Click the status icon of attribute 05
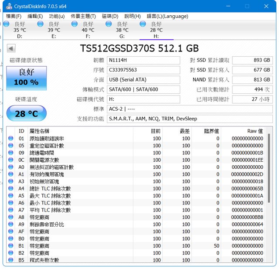Screen dimensions: 279x269 pos(10,146)
